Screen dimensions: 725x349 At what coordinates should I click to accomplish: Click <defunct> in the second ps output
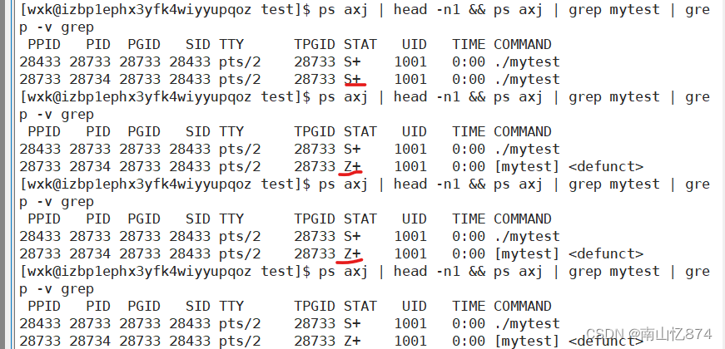pyautogui.click(x=606, y=167)
